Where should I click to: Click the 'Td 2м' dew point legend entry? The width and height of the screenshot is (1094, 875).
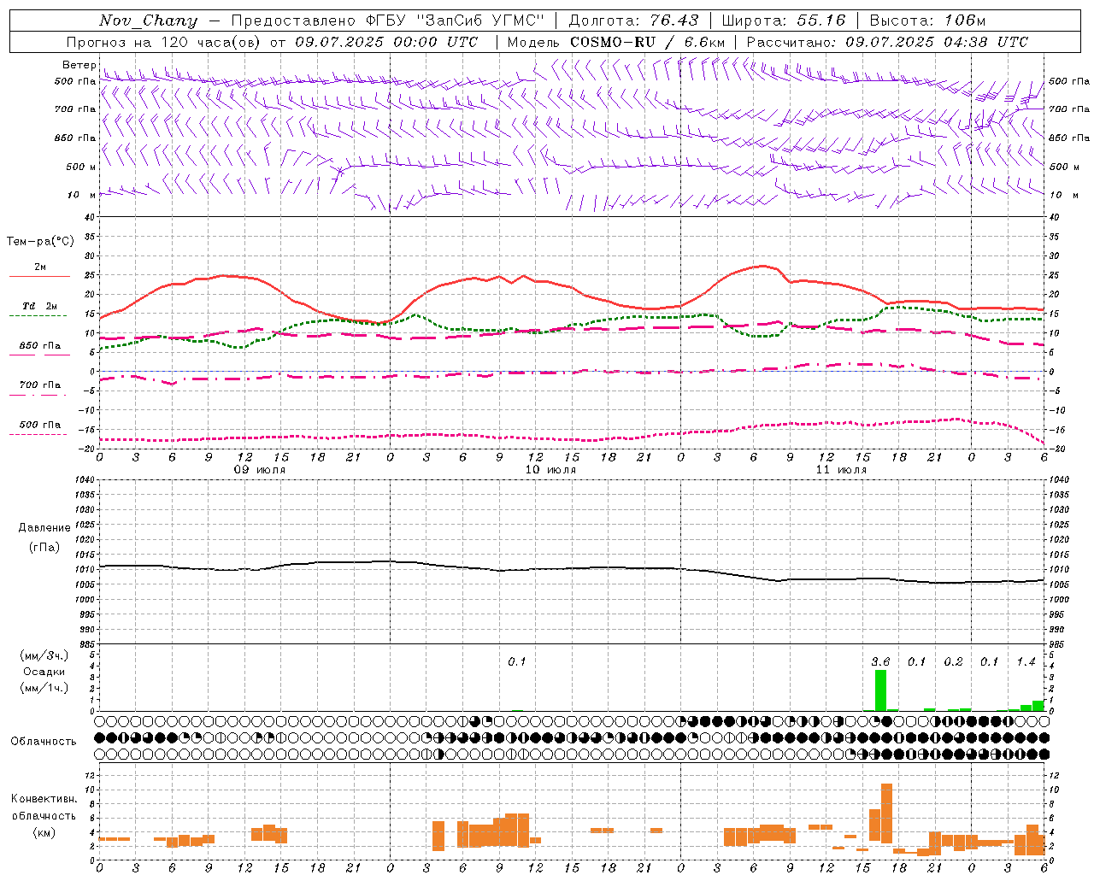[x=40, y=306]
